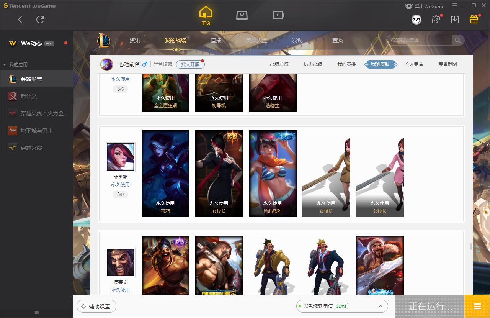Click the 3/9 skin count badge
The image size is (490, 318).
pos(121,195)
